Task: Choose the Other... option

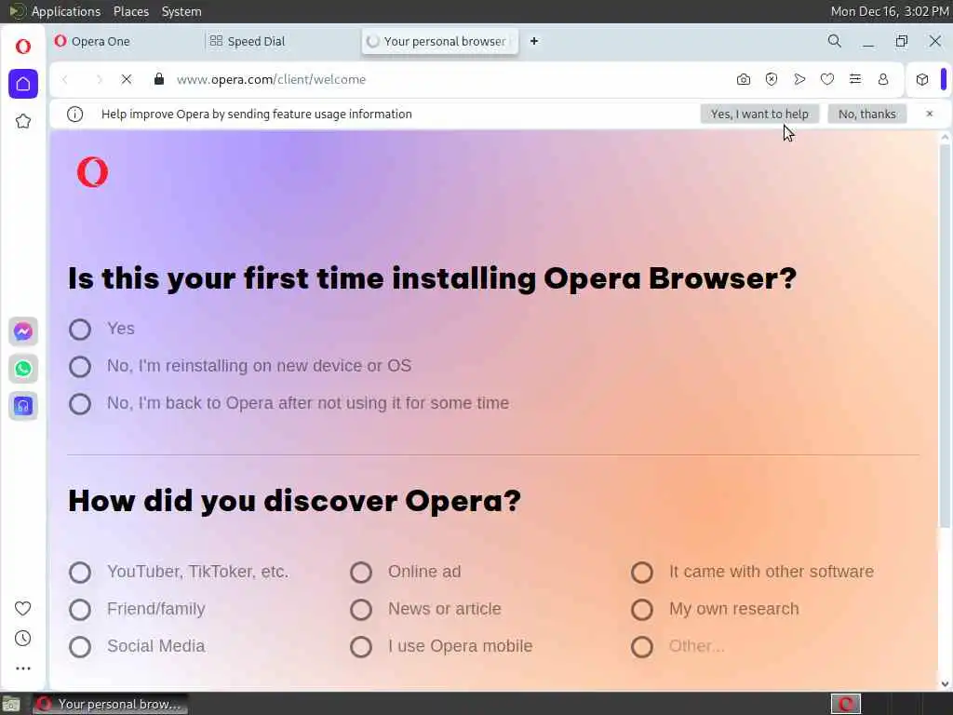Action: point(642,647)
